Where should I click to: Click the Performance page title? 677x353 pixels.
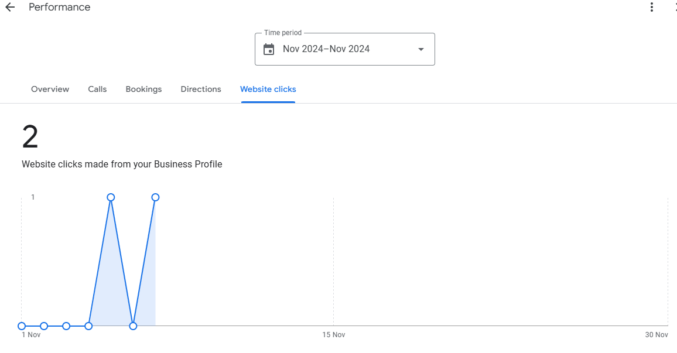tap(60, 7)
